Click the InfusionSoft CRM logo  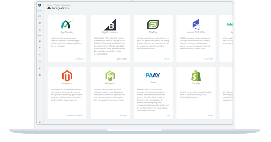[195, 24]
